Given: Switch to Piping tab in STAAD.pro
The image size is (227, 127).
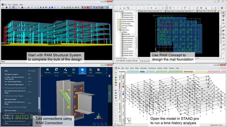Looking at the screenshot, I should (142, 71).
